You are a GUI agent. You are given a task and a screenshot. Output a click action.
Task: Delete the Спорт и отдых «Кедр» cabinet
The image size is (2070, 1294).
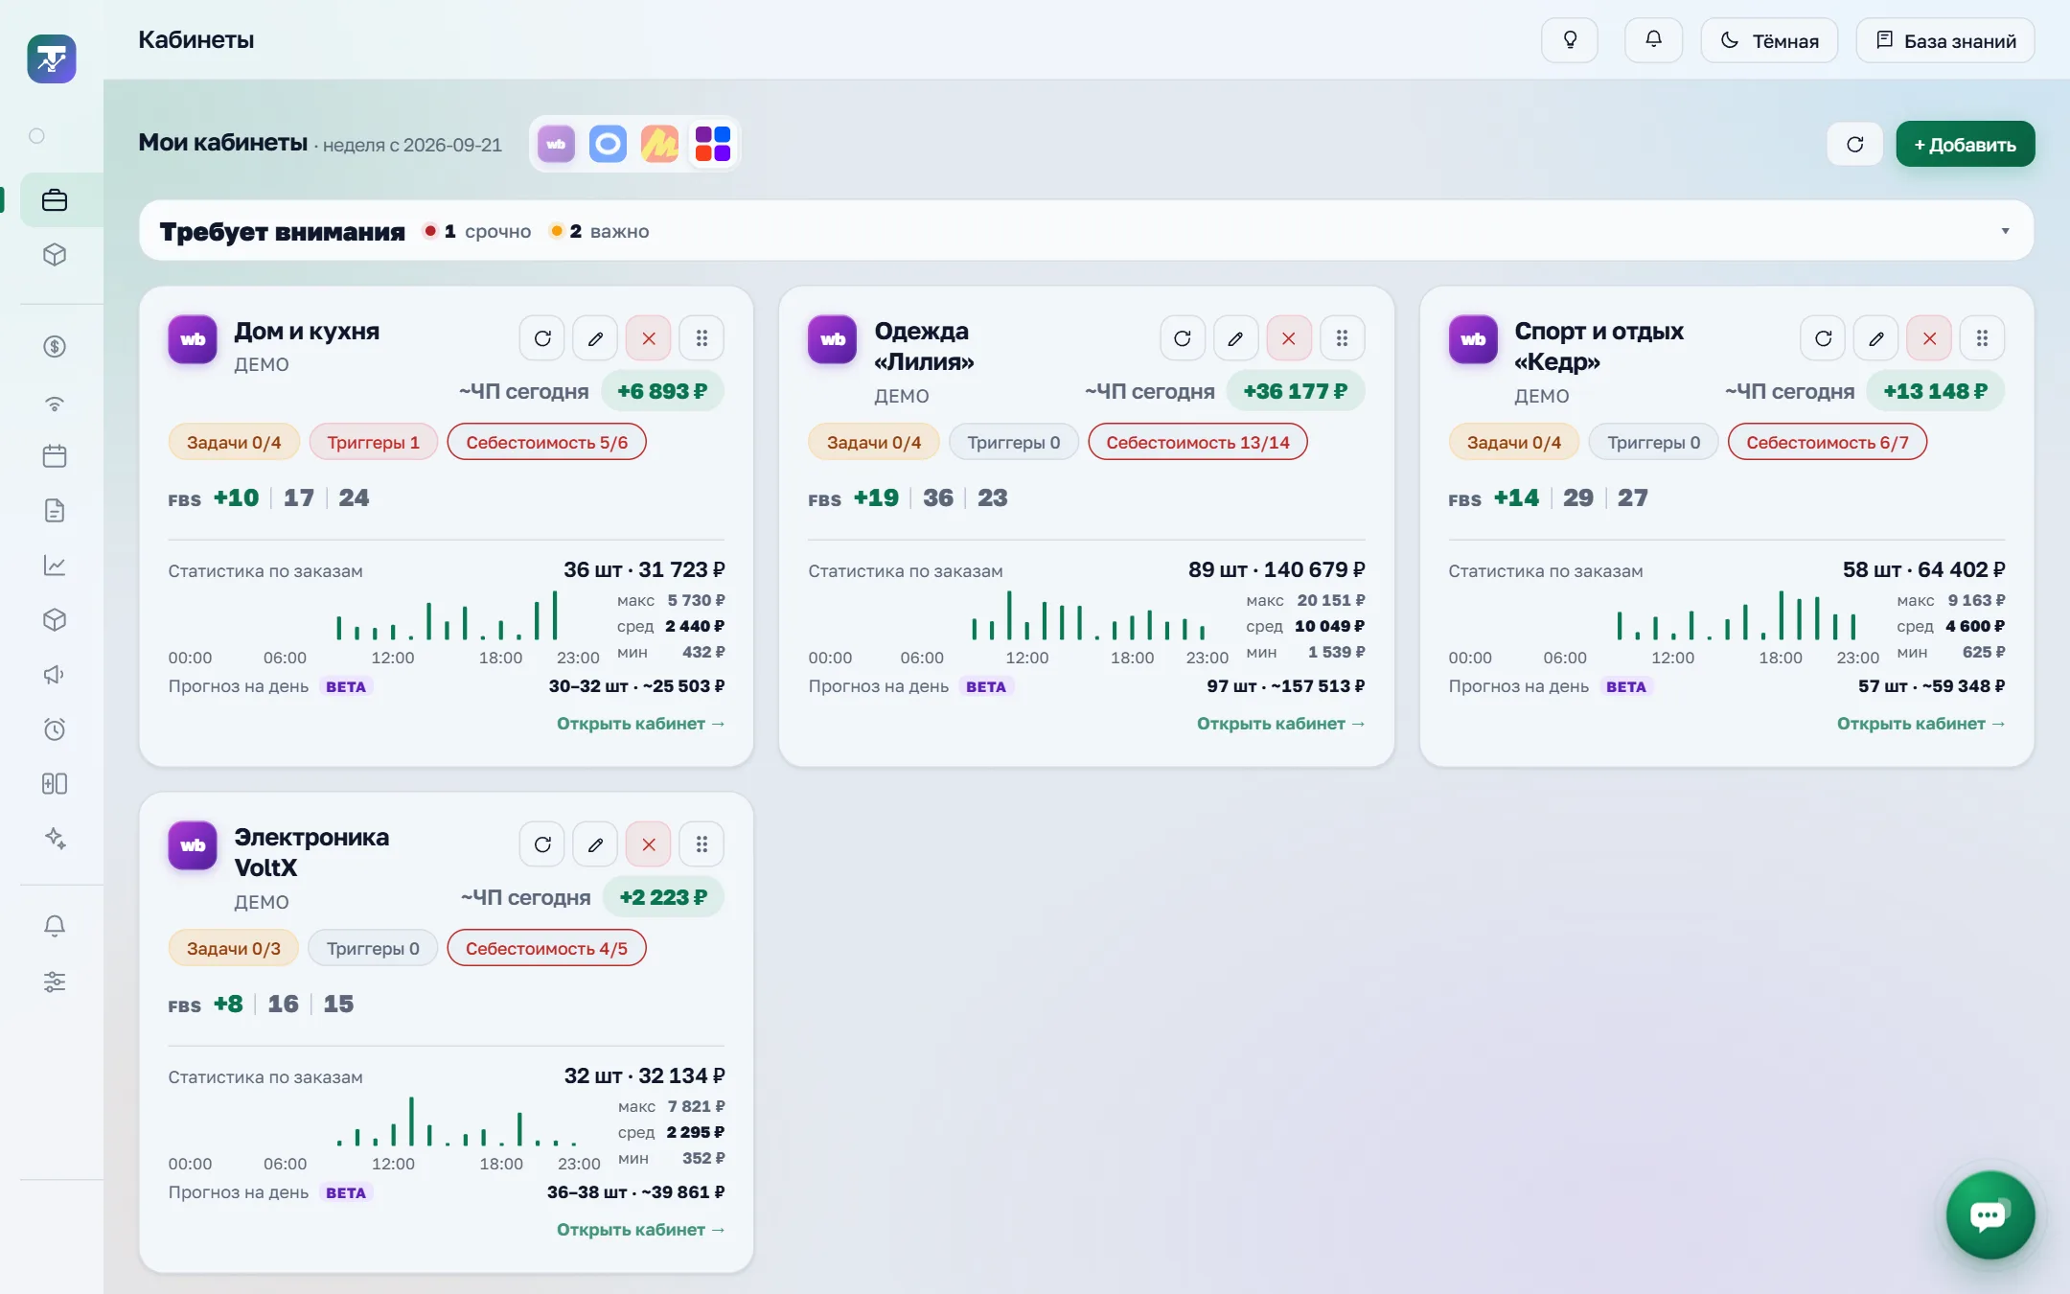(1929, 338)
